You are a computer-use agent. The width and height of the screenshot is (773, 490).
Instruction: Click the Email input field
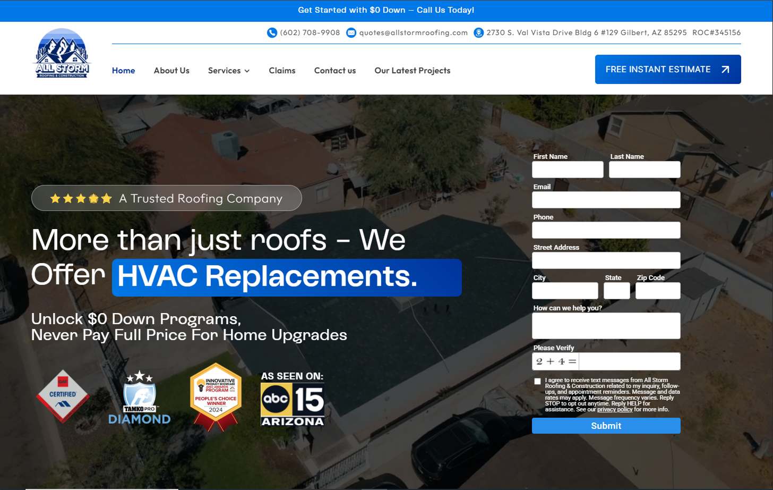click(606, 200)
